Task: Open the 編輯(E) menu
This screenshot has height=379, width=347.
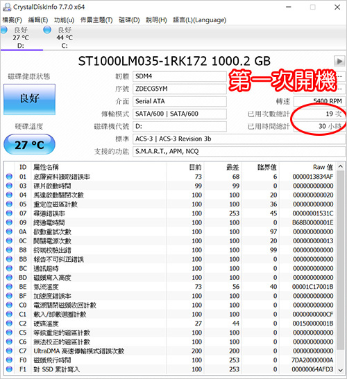Action: point(38,20)
